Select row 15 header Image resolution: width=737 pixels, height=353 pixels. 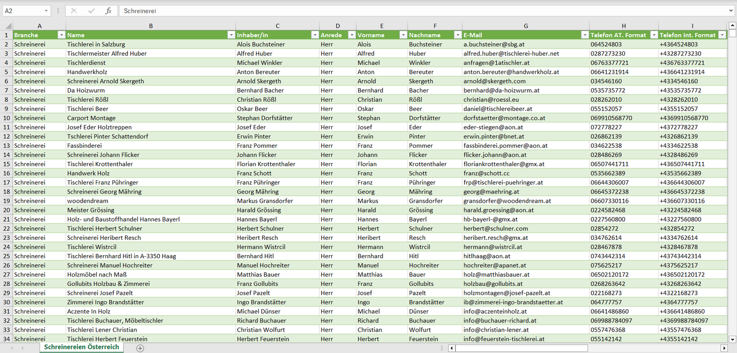coord(6,164)
